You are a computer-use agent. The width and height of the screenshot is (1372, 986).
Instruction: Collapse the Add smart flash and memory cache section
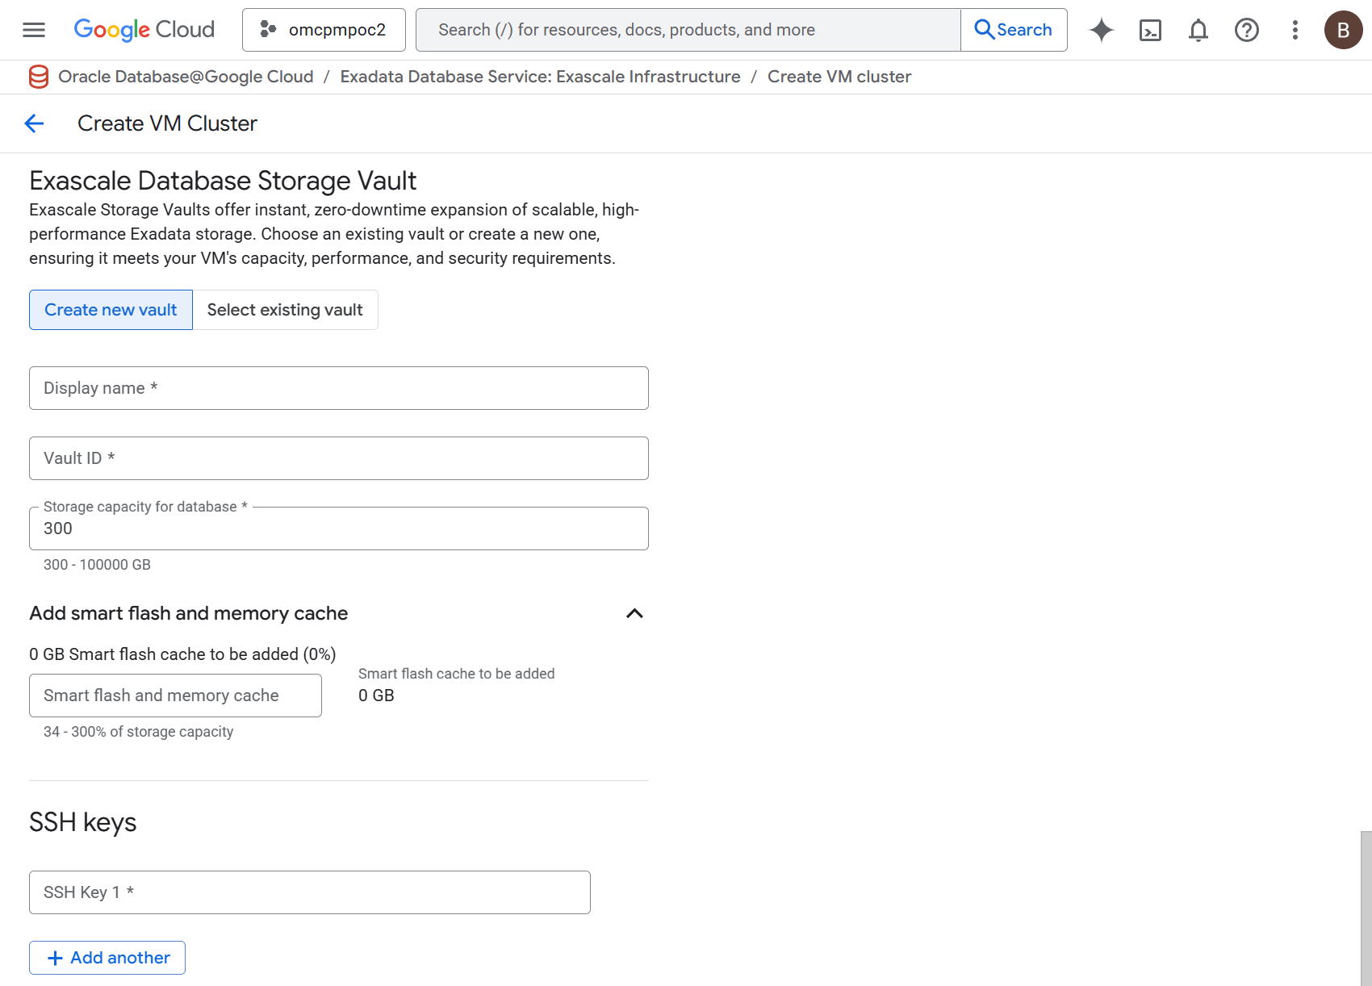tap(635, 613)
